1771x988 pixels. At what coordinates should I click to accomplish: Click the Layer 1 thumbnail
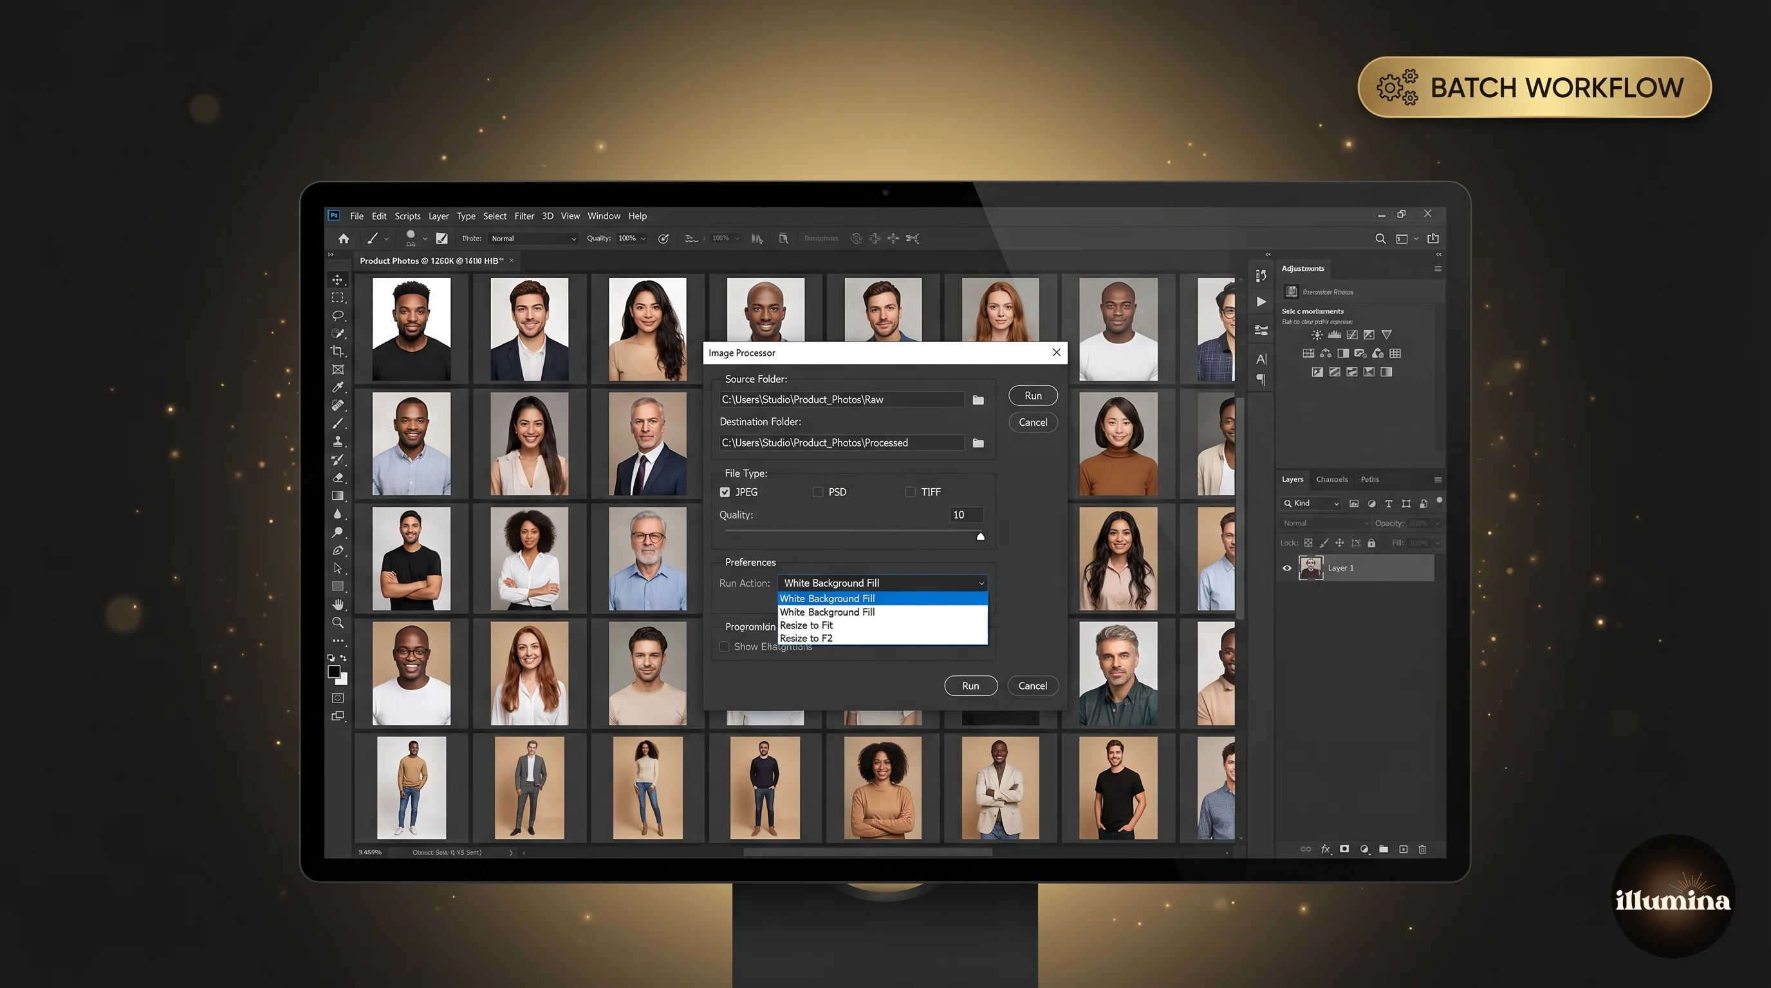pyautogui.click(x=1310, y=567)
